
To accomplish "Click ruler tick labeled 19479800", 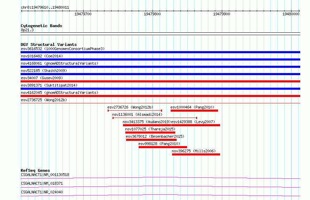I will point(152,14).
